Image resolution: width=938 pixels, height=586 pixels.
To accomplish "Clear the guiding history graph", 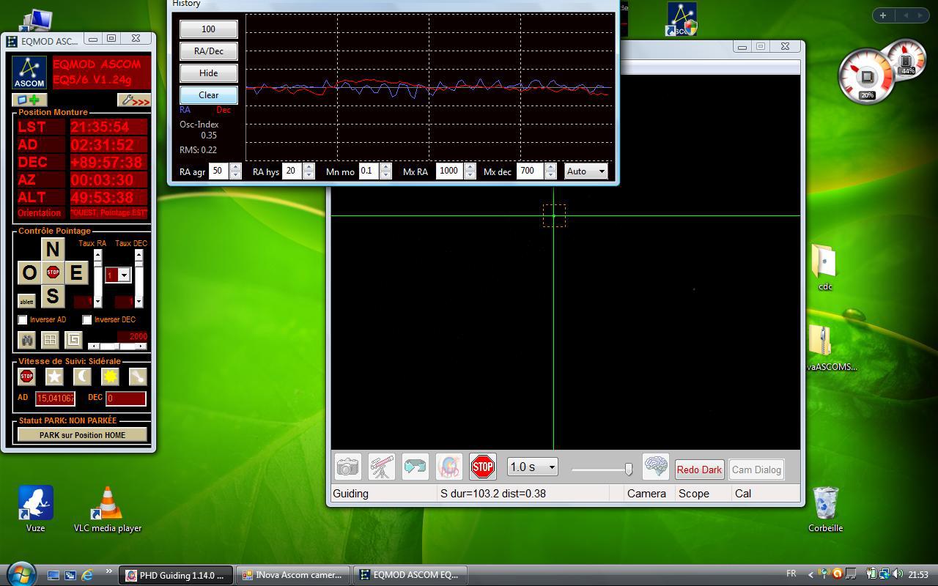I will [209, 95].
